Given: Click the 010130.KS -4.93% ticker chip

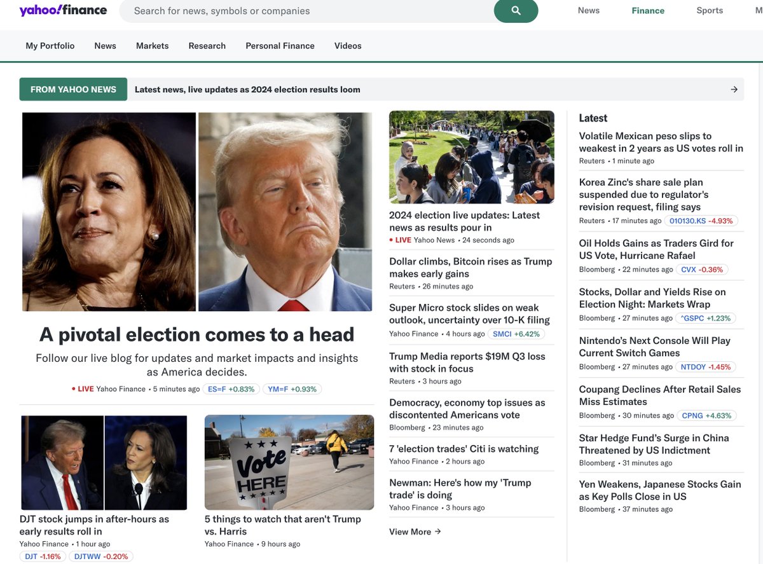Looking at the screenshot, I should click(x=701, y=221).
